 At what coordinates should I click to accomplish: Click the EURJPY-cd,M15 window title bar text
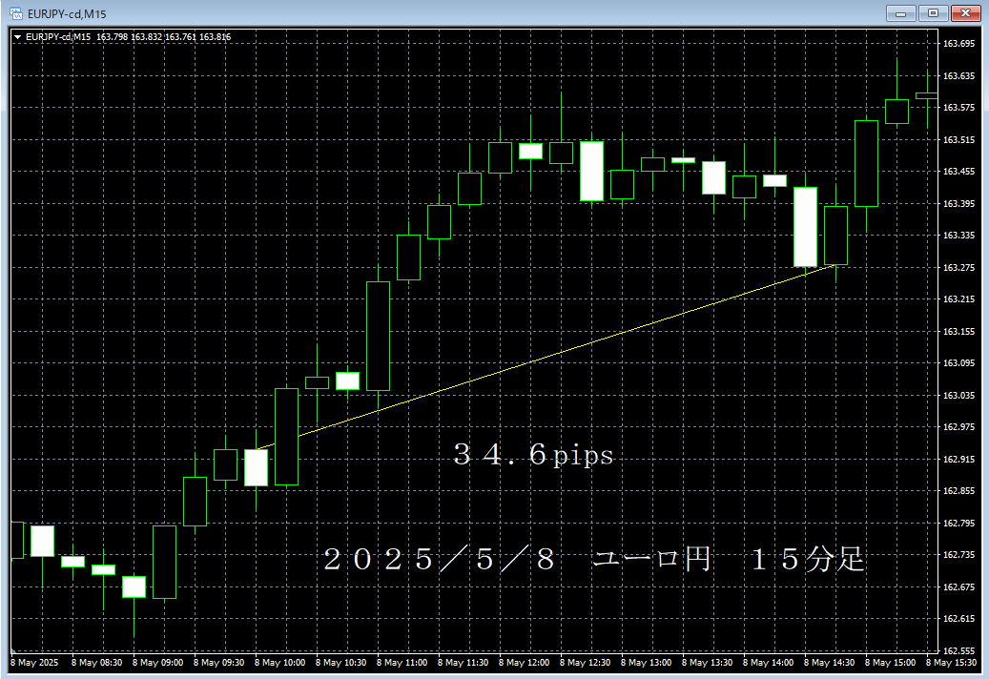[67, 14]
